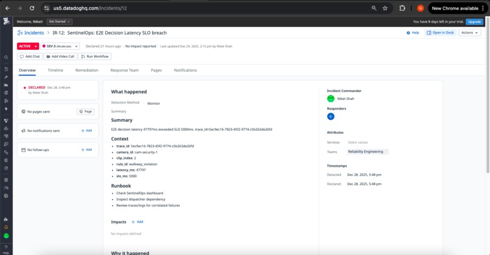The width and height of the screenshot is (490, 255).
Task: Click the camera_id cam-security-1 line
Action: point(137,152)
